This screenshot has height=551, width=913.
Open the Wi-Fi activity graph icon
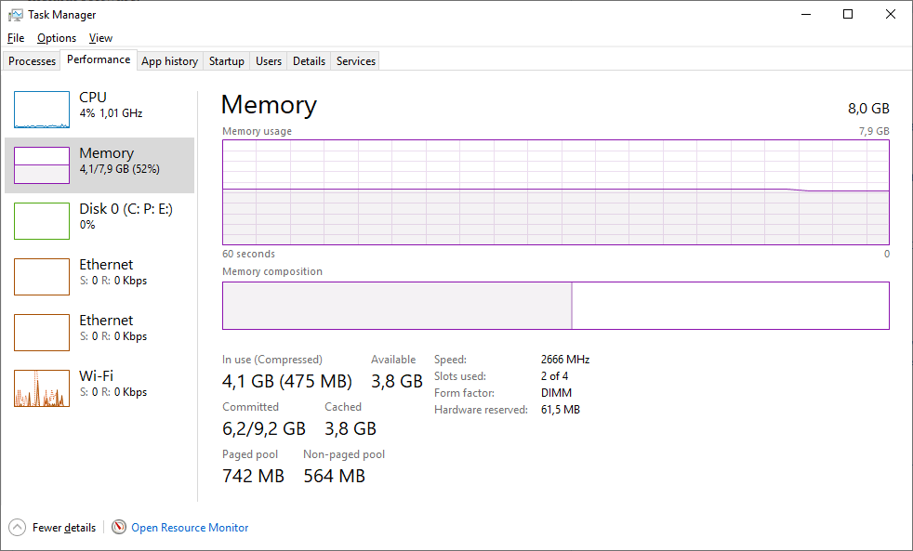coord(42,388)
